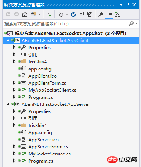
Task: Select the ABenNET.FastSocket.AppChat solution node
Action: (x=71, y=33)
